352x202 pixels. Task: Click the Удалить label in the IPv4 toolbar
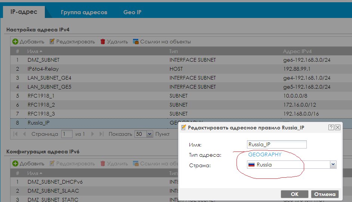tap(117, 42)
